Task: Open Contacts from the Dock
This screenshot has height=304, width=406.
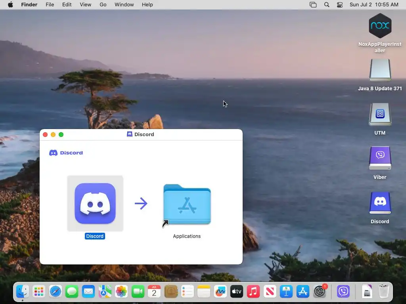Action: (x=171, y=292)
